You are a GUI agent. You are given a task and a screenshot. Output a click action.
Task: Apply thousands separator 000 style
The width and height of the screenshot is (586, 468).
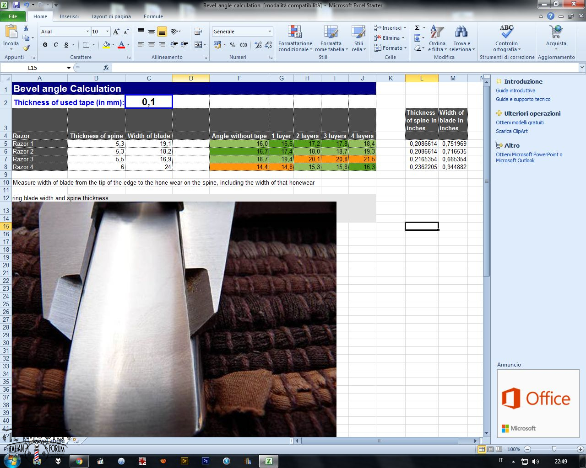[x=244, y=45]
